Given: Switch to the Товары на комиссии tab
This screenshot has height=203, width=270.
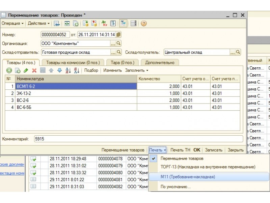Looking at the screenshot, I should click(x=73, y=63).
